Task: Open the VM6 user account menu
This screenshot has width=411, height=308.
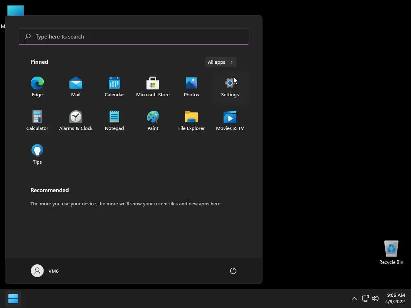Action: pyautogui.click(x=45, y=271)
